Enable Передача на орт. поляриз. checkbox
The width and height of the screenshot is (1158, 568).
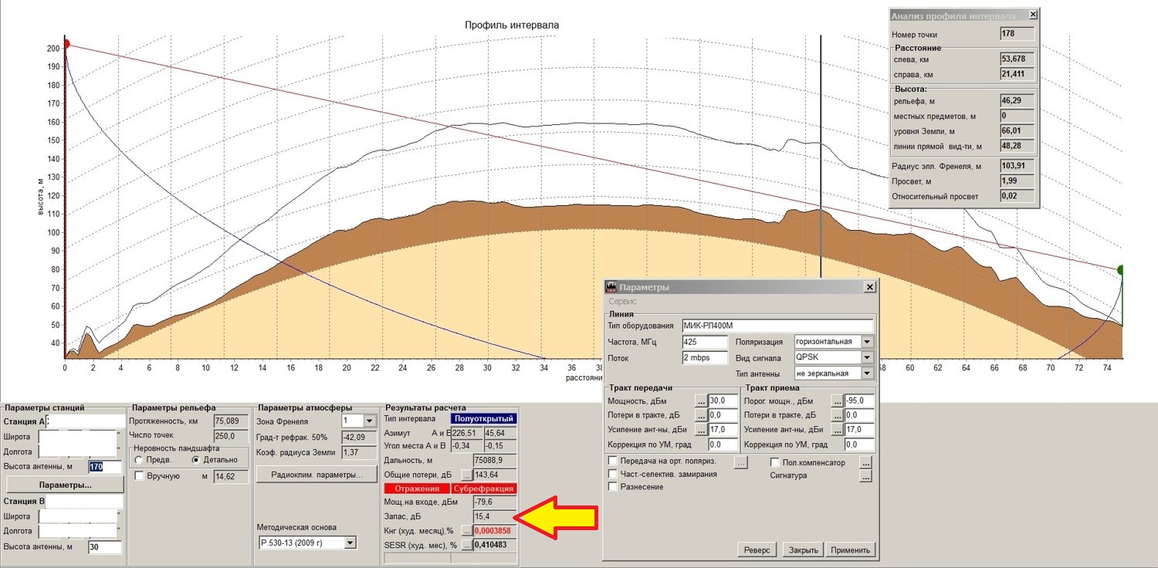(613, 461)
